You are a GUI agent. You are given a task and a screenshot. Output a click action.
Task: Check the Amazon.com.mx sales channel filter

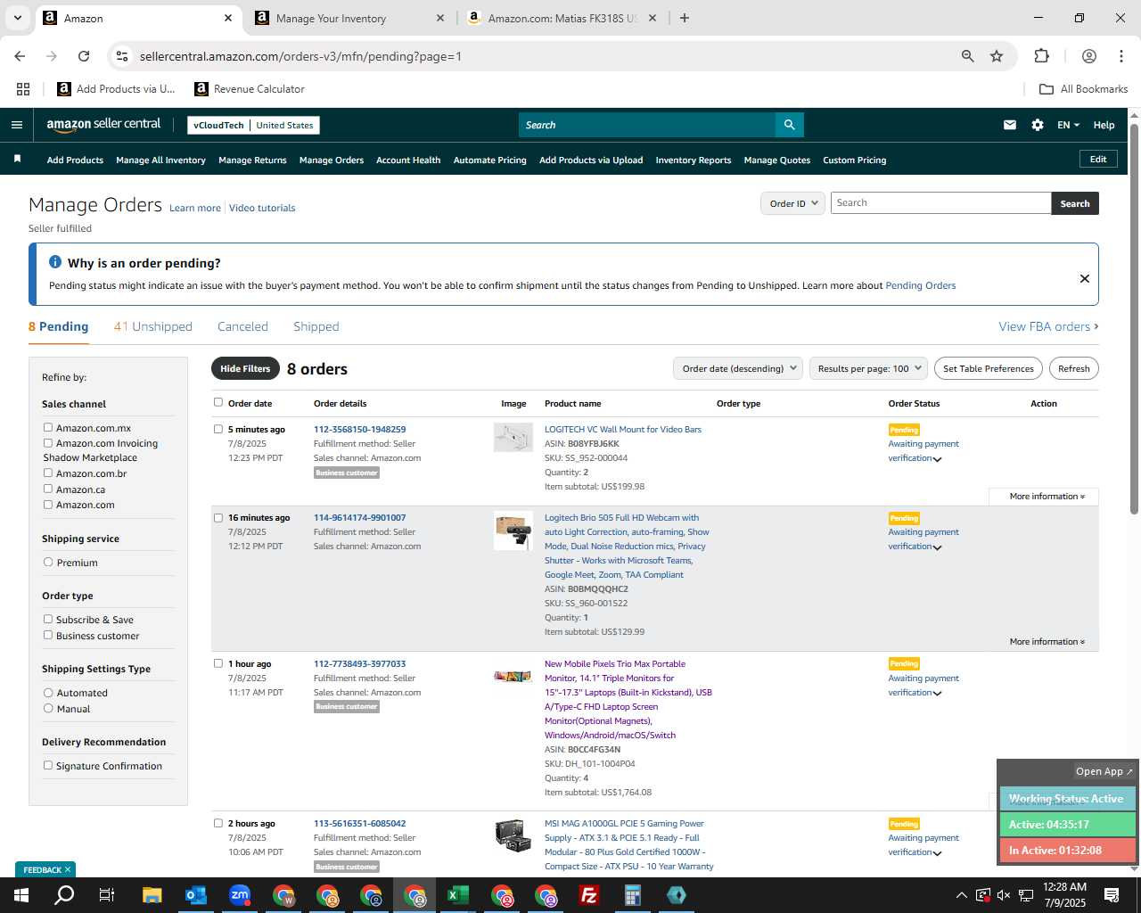[x=48, y=428]
